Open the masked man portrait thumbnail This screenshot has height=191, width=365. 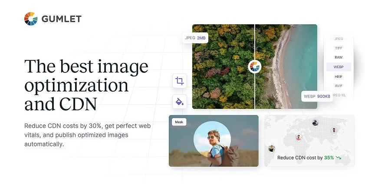(x=214, y=141)
